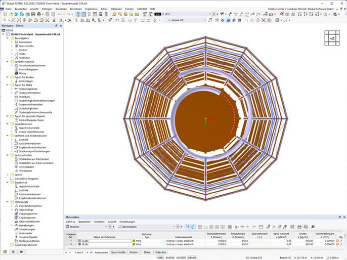The width and height of the screenshot is (347, 260).
Task: Open the CAD-BIM menu
Action: tap(142, 9)
